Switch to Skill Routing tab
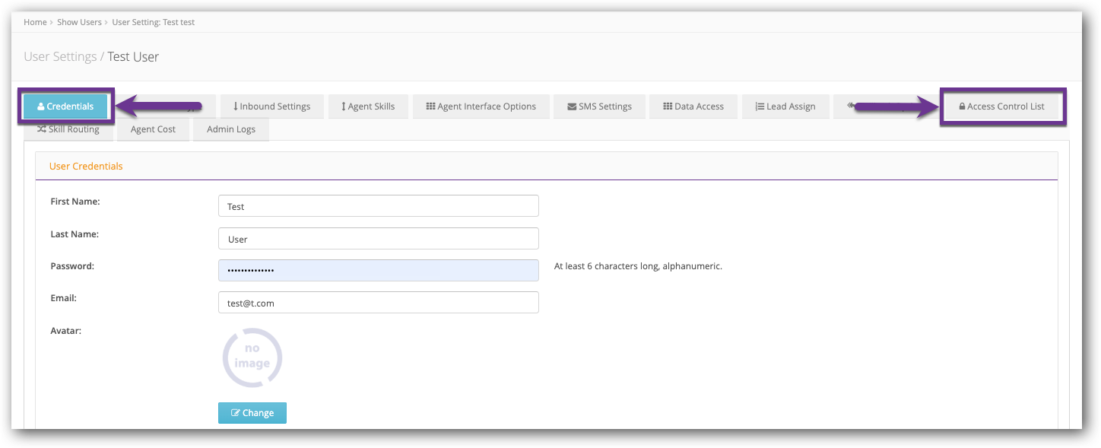 (68, 129)
